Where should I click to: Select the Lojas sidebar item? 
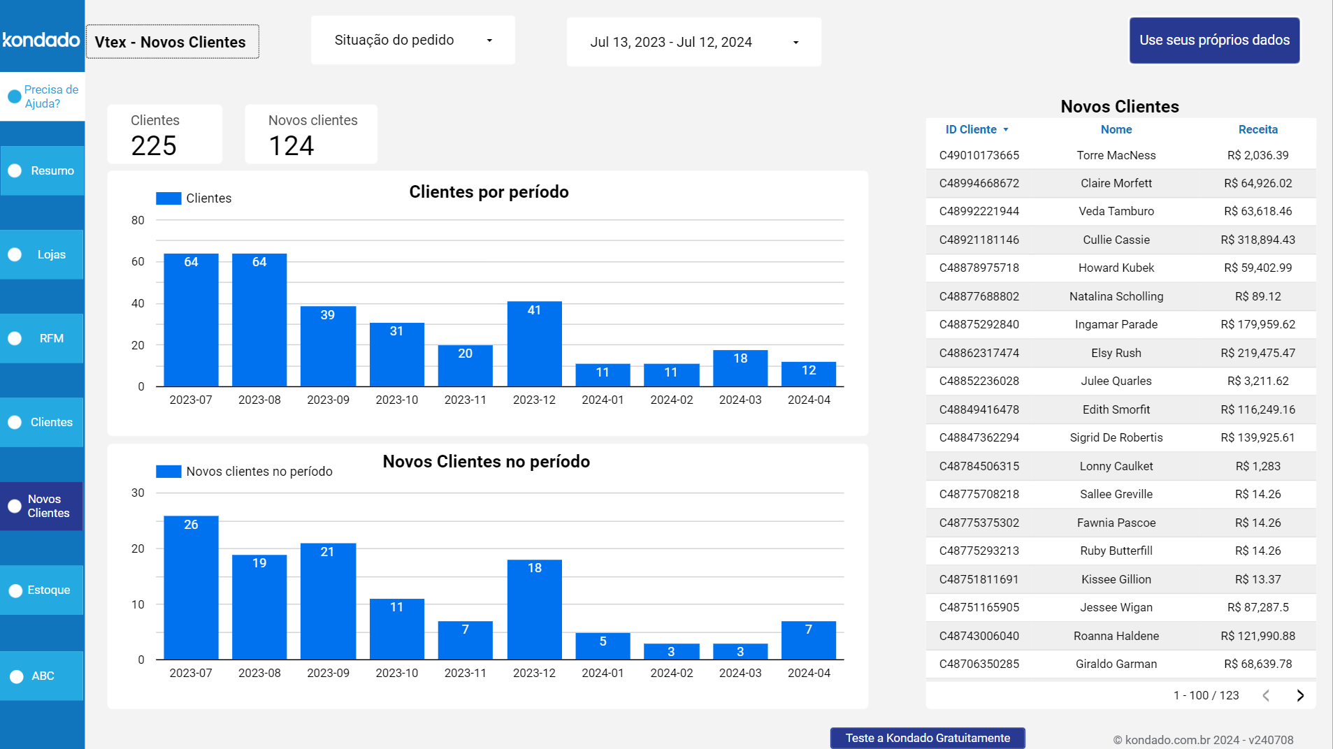coord(42,254)
